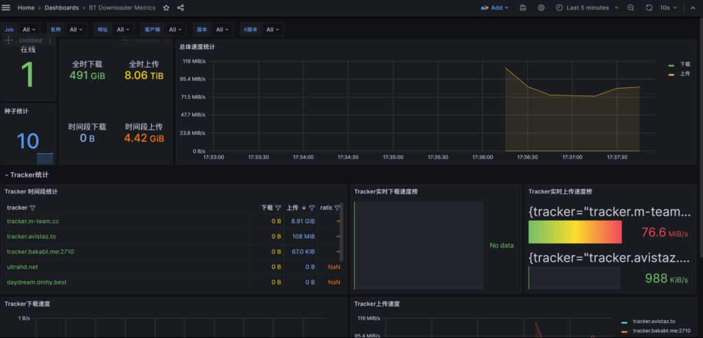The height and width of the screenshot is (338, 703).
Task: Click the collapse top bar chevron
Action: 692,8
